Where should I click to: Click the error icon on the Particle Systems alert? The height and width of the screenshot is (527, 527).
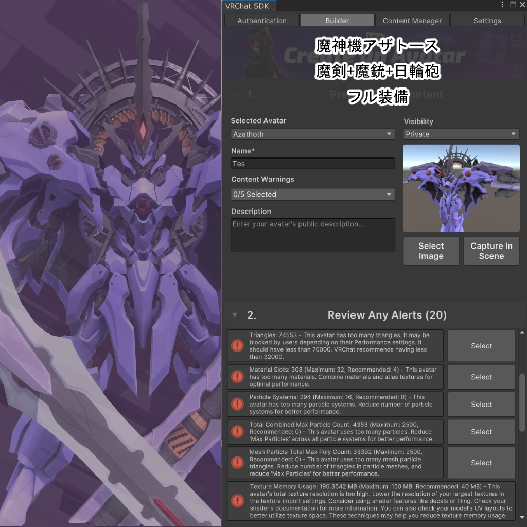[x=237, y=404]
